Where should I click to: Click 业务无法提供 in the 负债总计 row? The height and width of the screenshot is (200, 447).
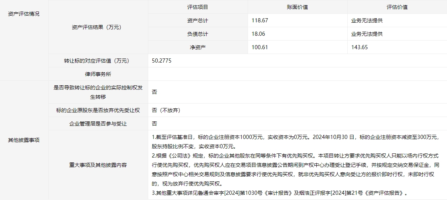click(367, 34)
